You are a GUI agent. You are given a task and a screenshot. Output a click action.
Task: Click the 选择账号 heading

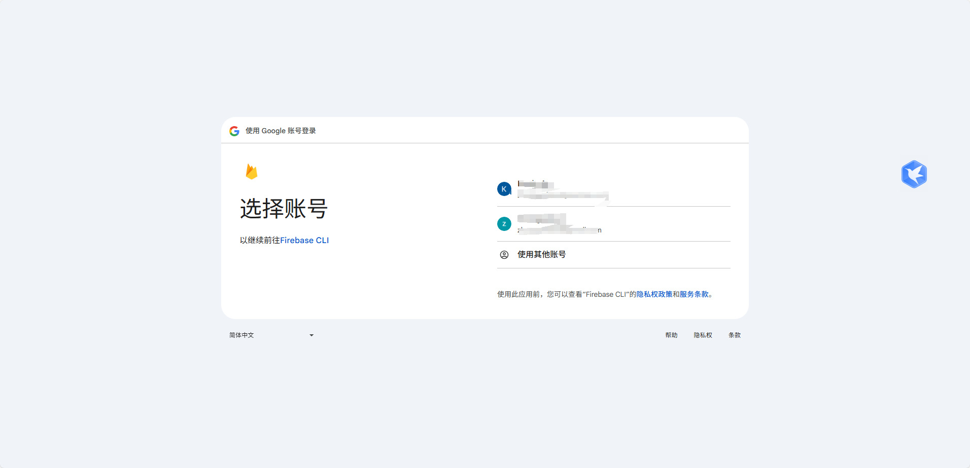(x=284, y=209)
